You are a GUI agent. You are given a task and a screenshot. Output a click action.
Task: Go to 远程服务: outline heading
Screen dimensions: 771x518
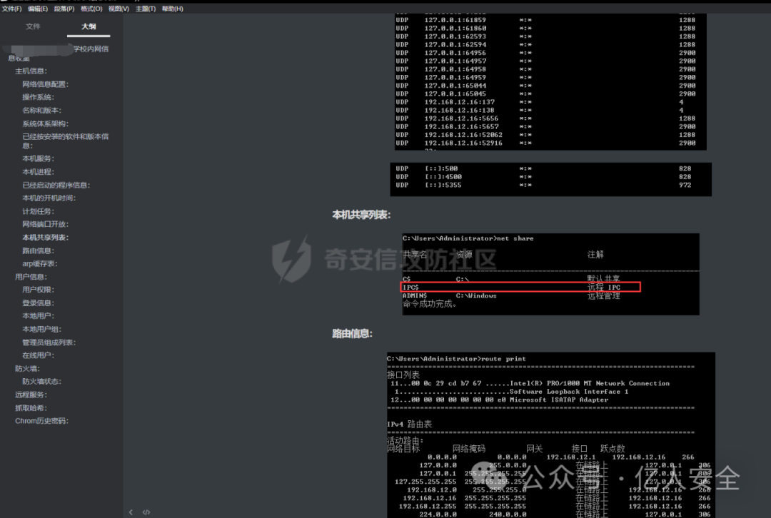point(31,395)
